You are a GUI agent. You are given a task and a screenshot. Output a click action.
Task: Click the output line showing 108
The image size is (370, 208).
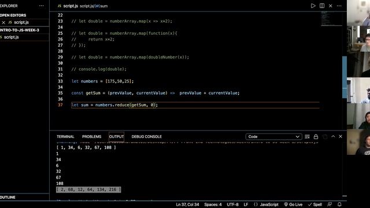click(60, 184)
